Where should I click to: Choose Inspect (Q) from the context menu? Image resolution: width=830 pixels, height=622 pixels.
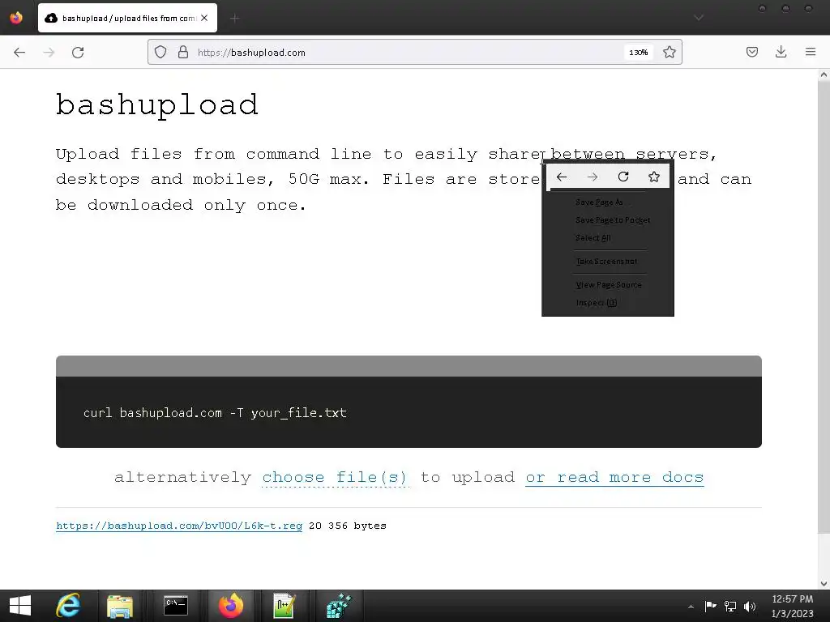click(608, 303)
